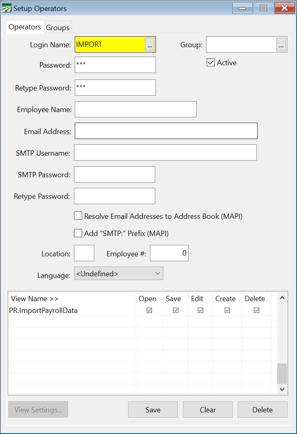The image size is (297, 434).
Task: Close the Setup Operators window
Action: click(x=284, y=8)
